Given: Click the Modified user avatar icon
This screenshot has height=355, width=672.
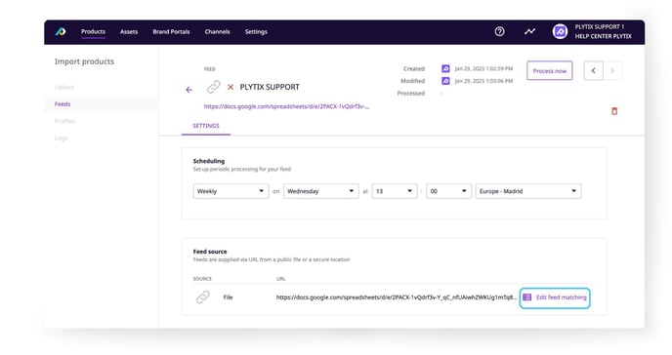Looking at the screenshot, I should click(x=445, y=81).
